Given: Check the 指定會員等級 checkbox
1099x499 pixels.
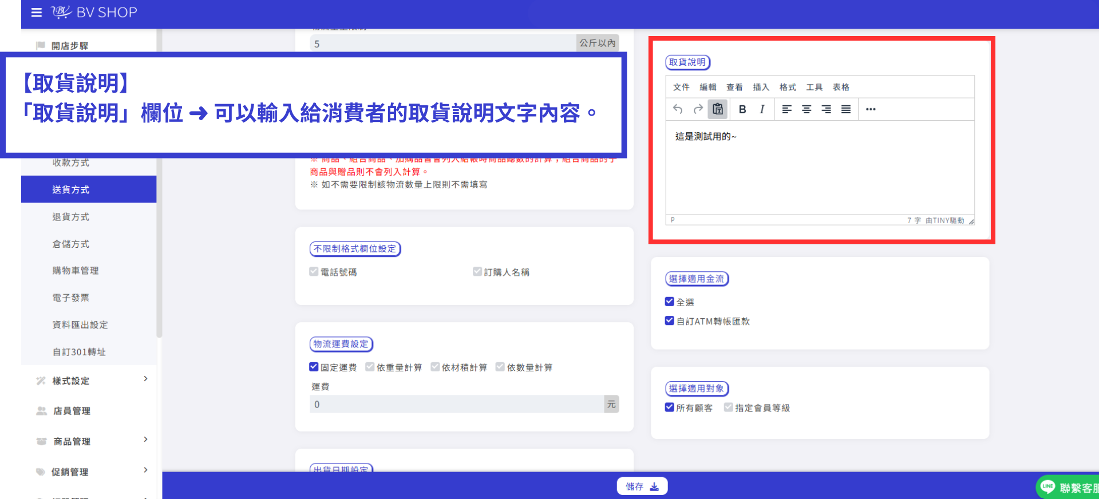Looking at the screenshot, I should [x=729, y=407].
